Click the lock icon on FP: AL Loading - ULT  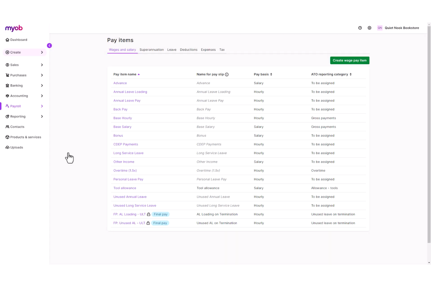click(x=149, y=214)
